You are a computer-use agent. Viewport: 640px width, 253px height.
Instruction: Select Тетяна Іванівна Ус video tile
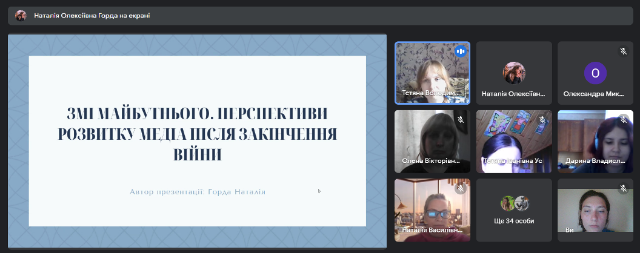click(514, 142)
